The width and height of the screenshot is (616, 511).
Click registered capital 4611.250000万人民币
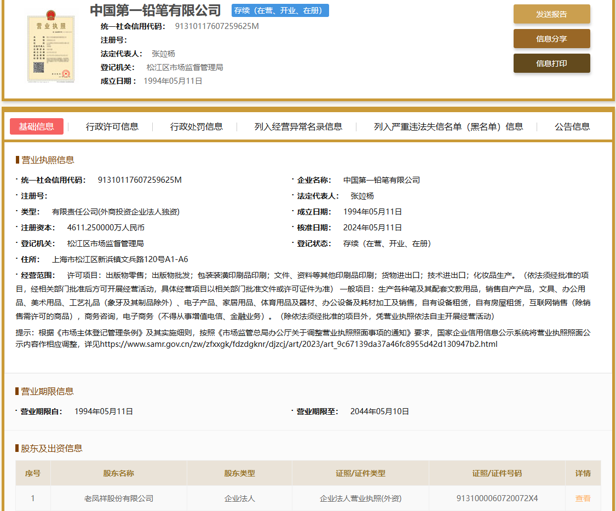pyautogui.click(x=106, y=228)
